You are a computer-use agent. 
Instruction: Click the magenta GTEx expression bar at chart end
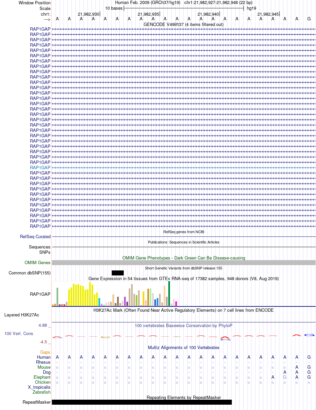click(x=176, y=303)
